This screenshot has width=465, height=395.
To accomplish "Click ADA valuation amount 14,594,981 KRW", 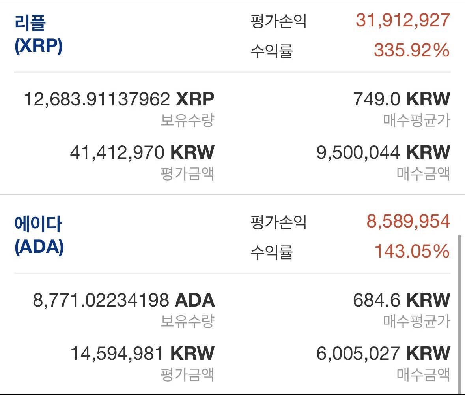I will coord(142,353).
